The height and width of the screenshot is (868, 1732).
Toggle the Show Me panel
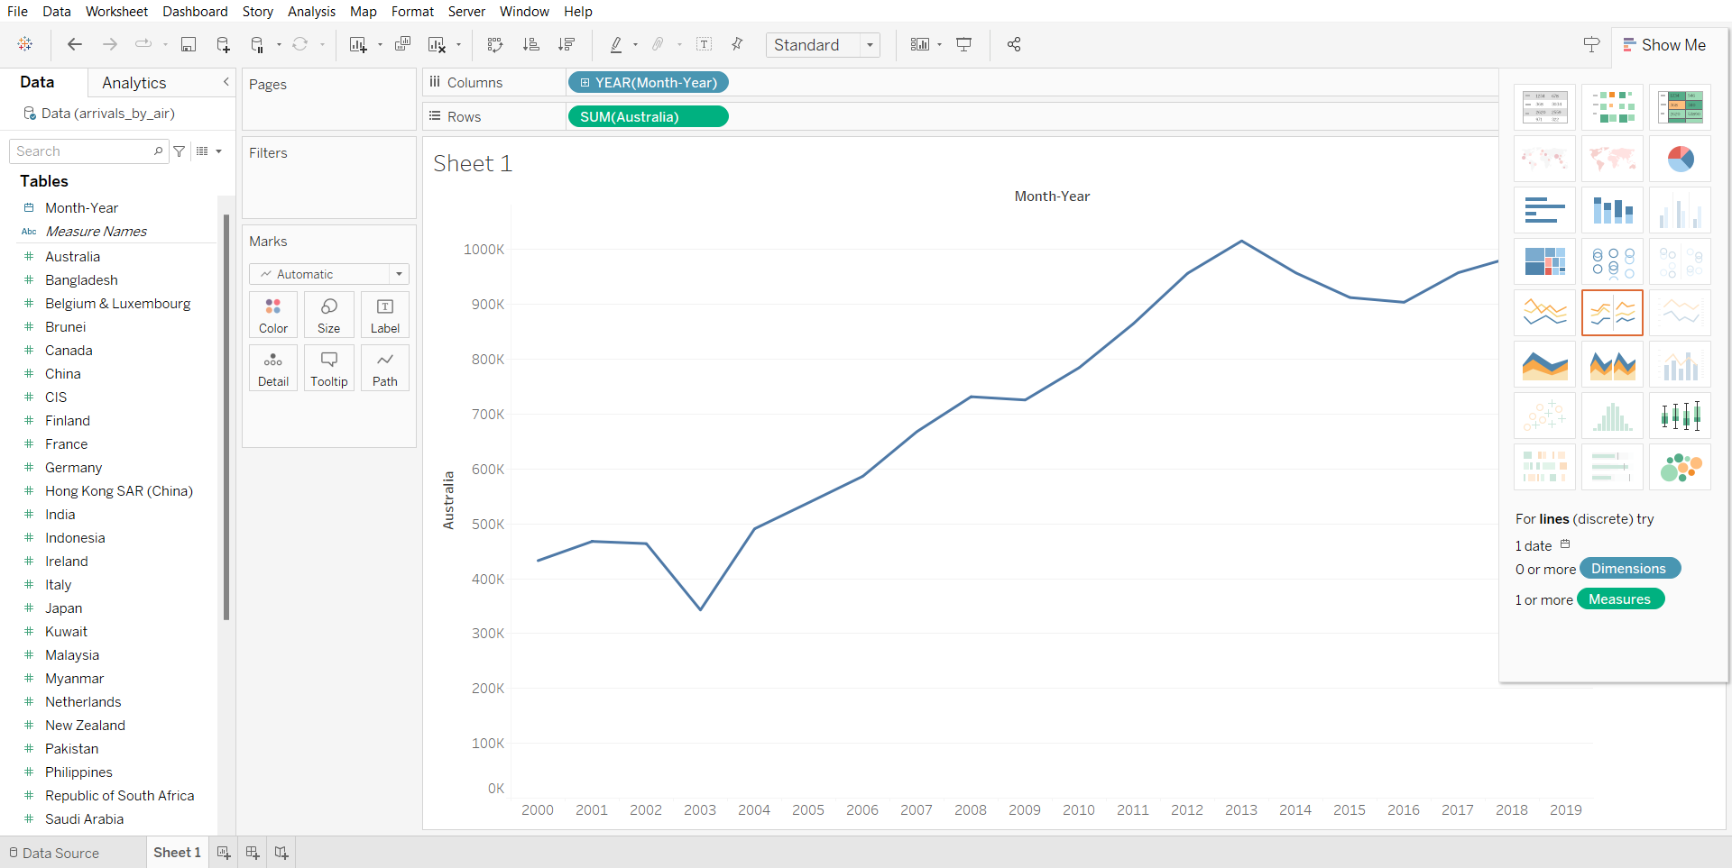1664,45
